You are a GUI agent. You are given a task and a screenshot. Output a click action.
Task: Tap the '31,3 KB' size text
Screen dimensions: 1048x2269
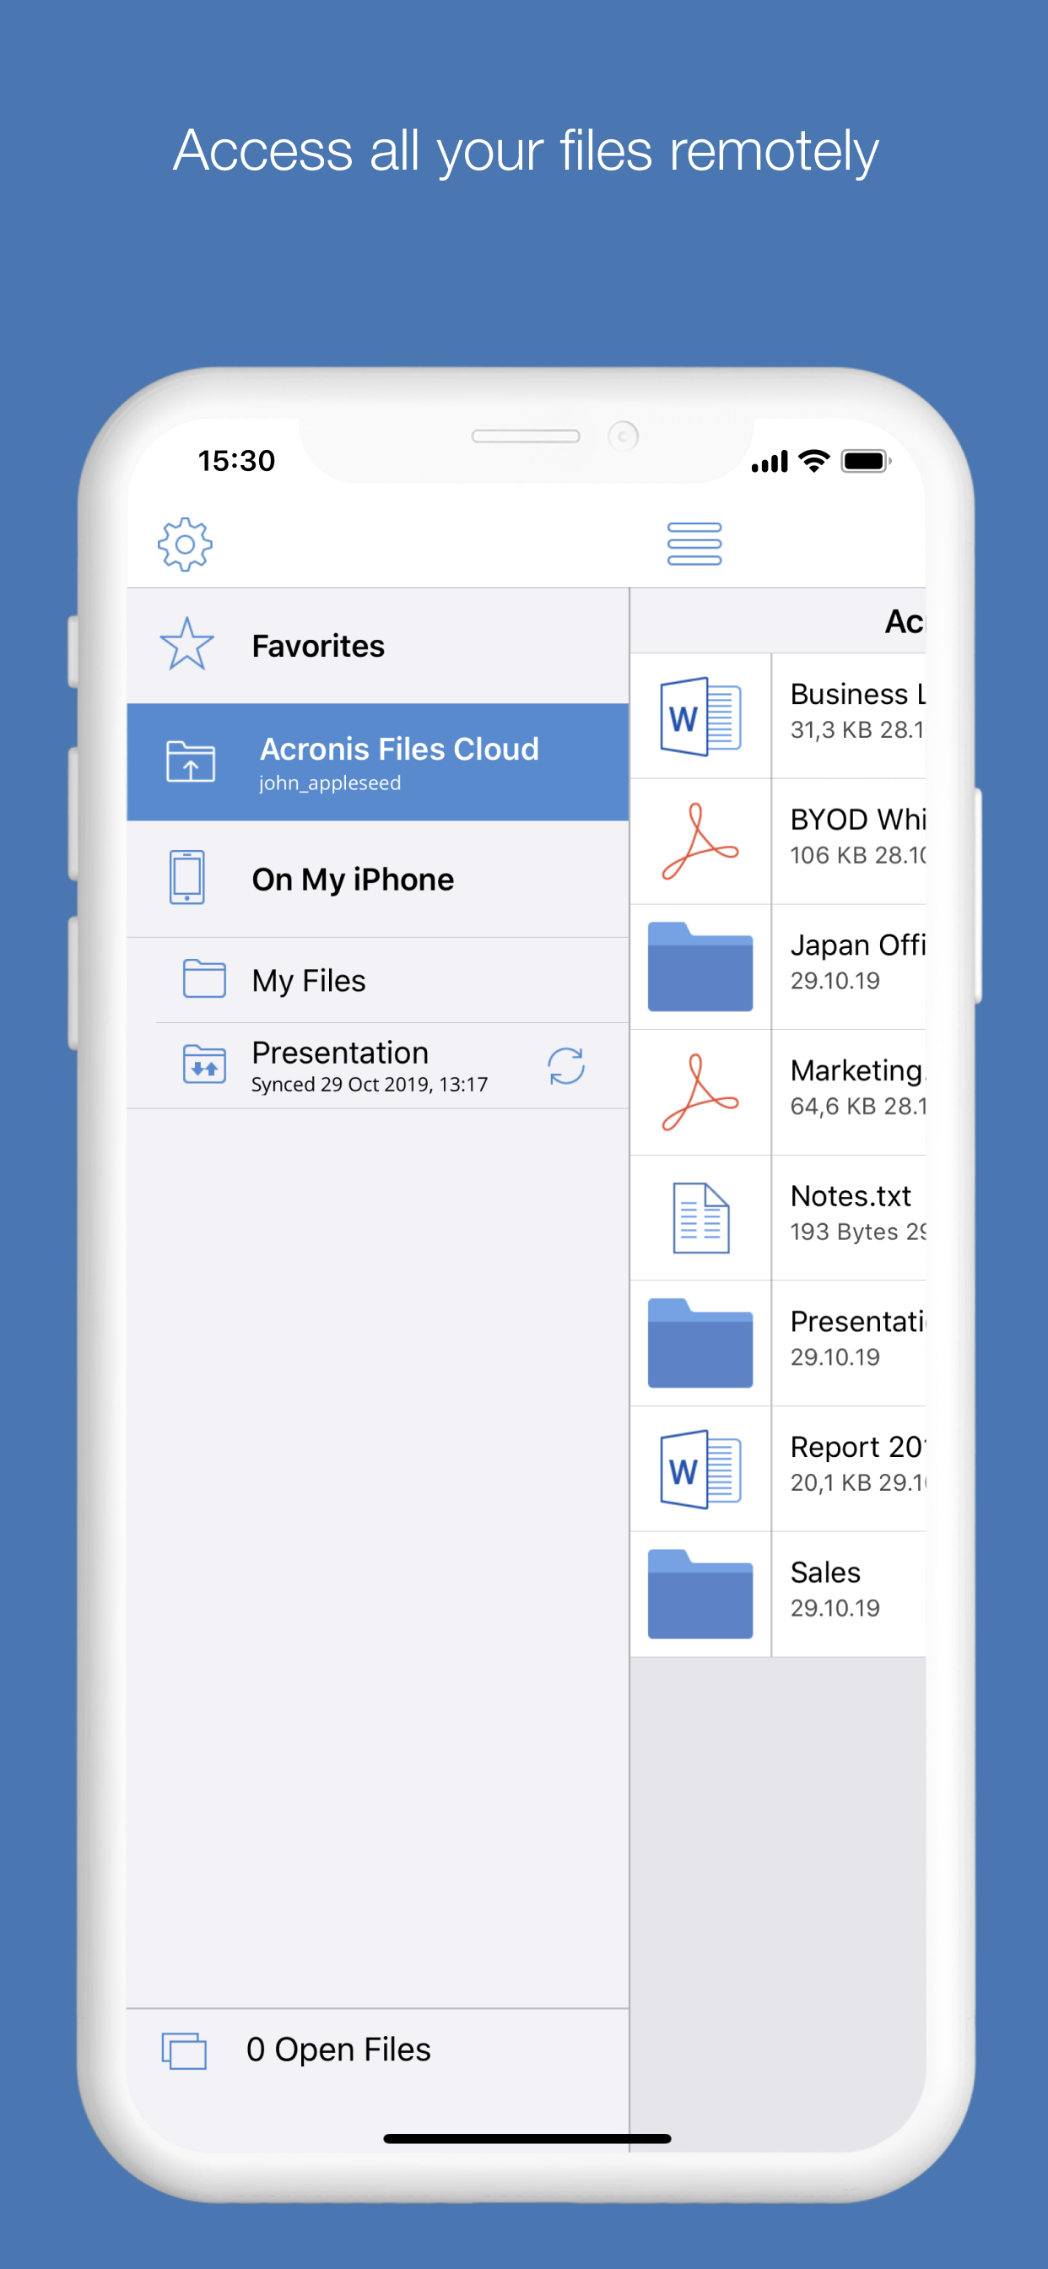coord(830,730)
